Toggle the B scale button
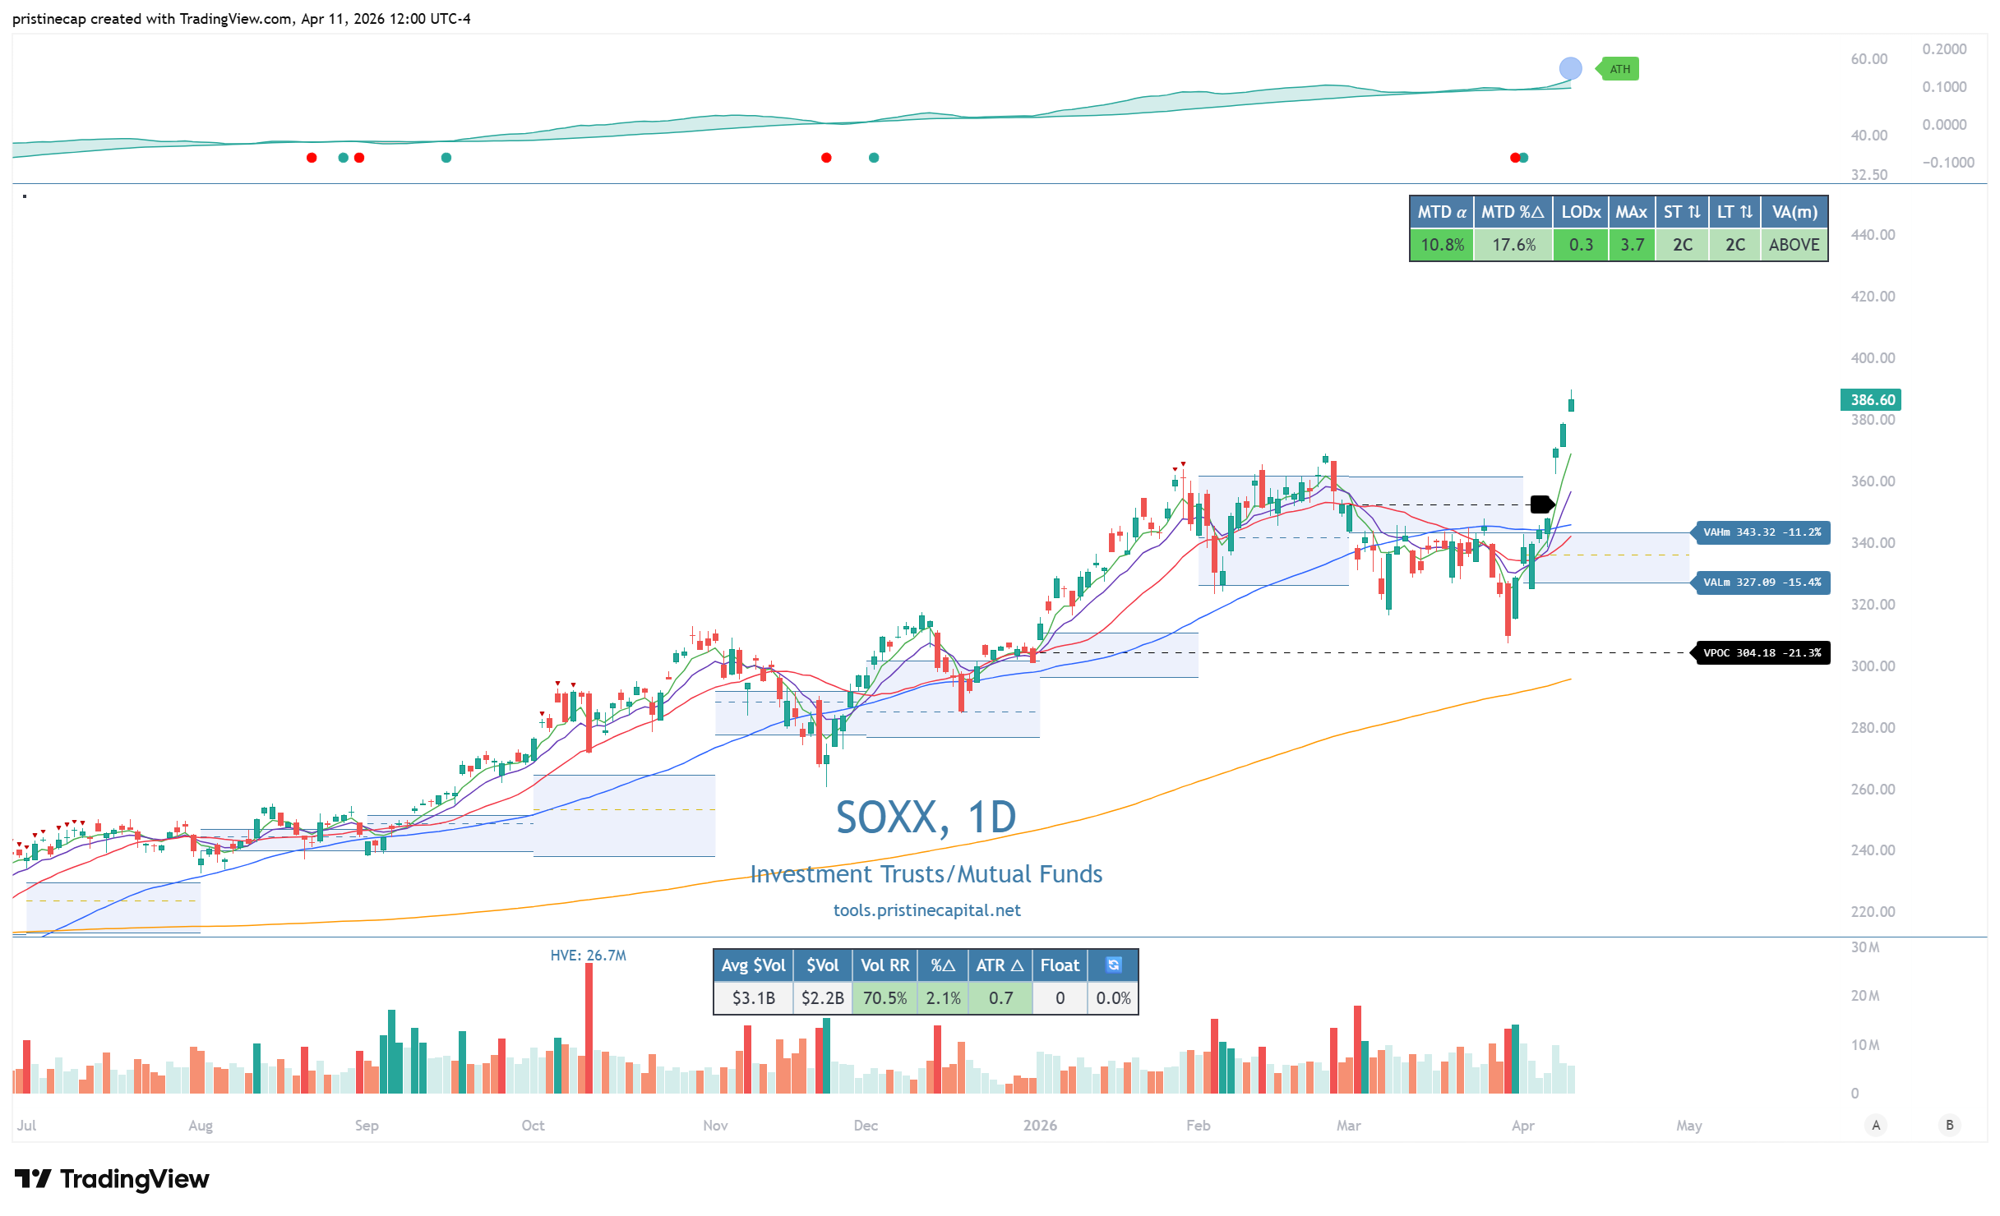Image resolution: width=2000 pixels, height=1216 pixels. pos(1949,1126)
